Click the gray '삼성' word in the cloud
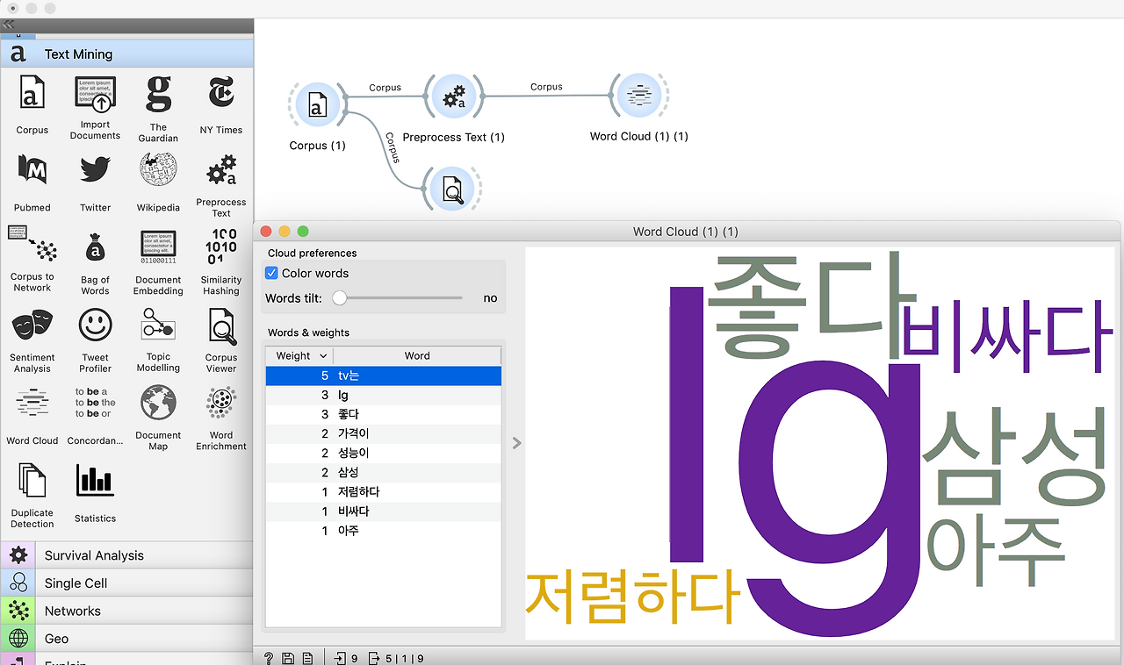Screen dimensions: 1124x665 tap(1014, 457)
